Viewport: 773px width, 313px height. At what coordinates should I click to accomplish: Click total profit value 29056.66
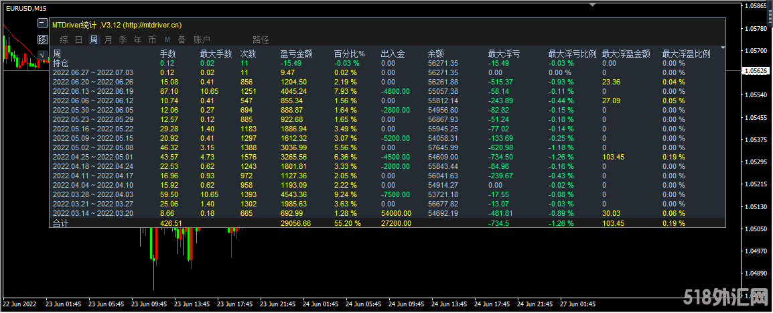coord(296,223)
